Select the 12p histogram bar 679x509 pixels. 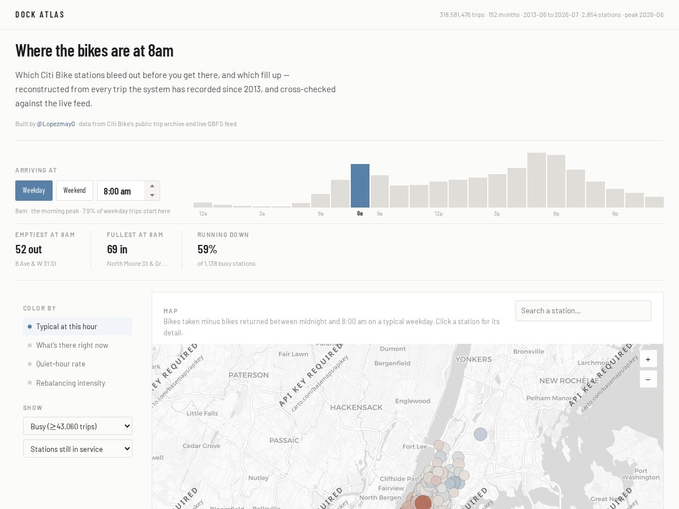[x=439, y=195]
